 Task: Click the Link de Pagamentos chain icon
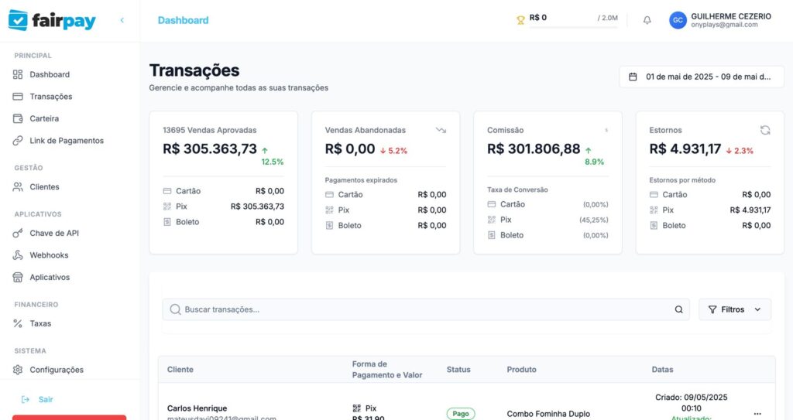[18, 141]
